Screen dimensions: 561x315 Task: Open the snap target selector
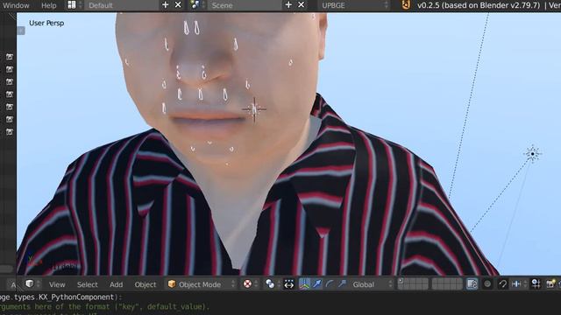(536, 284)
